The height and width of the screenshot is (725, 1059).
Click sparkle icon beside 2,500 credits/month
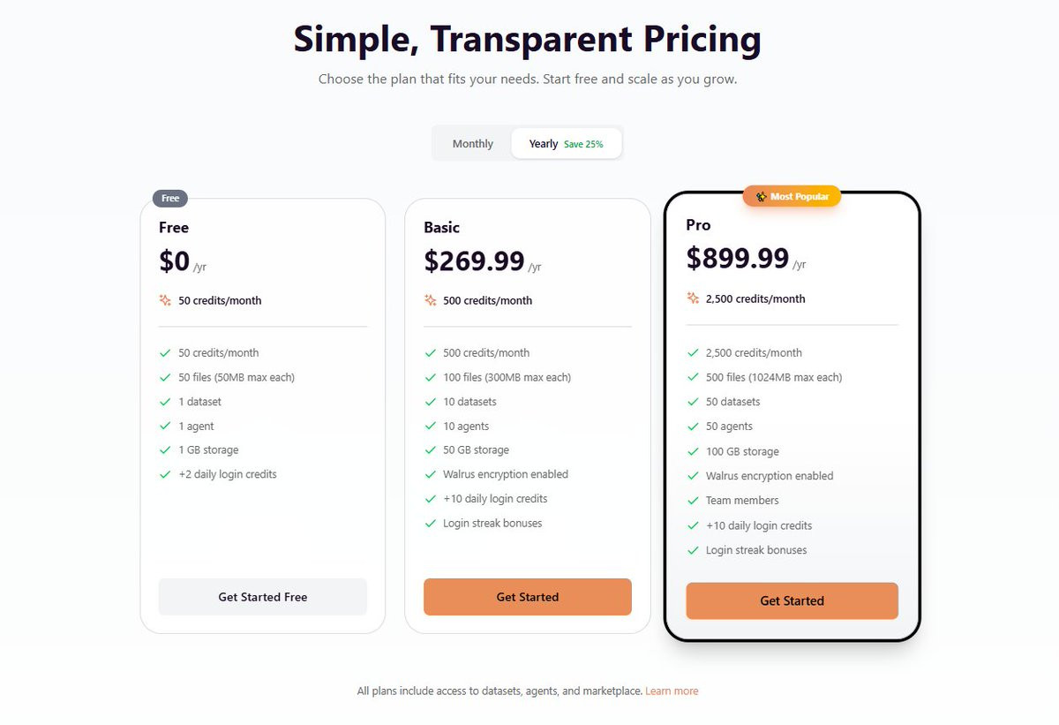[693, 298]
